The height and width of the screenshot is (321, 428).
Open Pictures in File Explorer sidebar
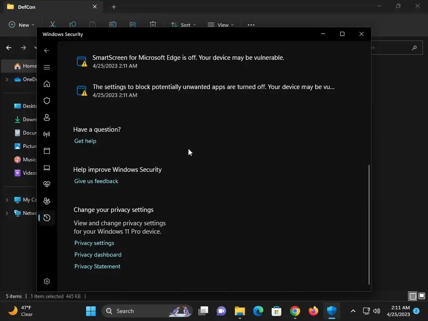pyautogui.click(x=25, y=146)
